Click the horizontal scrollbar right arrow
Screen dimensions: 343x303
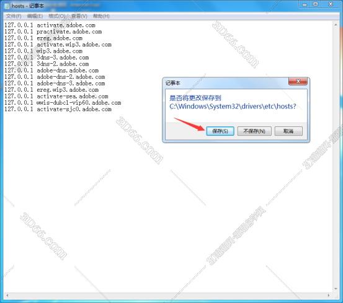click(329, 296)
